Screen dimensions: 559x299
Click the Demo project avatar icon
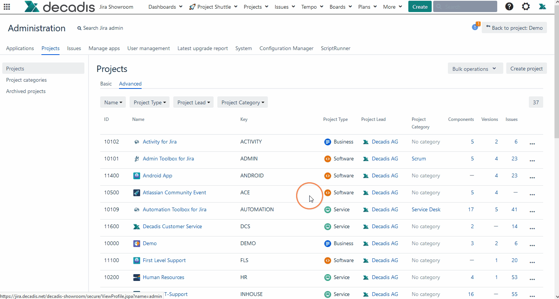click(136, 243)
